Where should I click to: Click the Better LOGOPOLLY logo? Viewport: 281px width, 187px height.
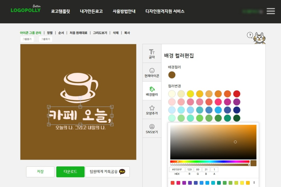(x=26, y=9)
